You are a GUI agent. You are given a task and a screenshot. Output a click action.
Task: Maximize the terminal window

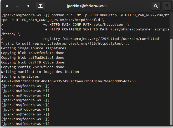click(28, 6)
